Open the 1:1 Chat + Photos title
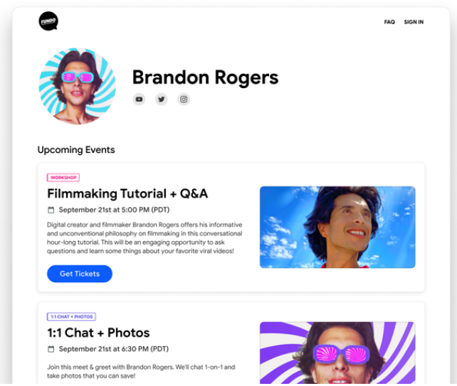Image resolution: width=457 pixels, height=386 pixels. tap(98, 333)
